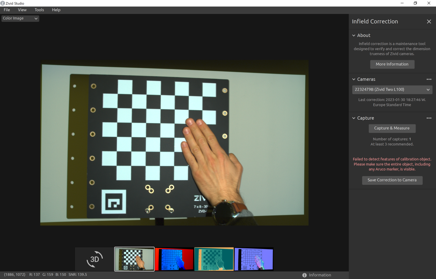Click Save Correction to Camera
Screen dimensions: 436x279
tap(392, 180)
